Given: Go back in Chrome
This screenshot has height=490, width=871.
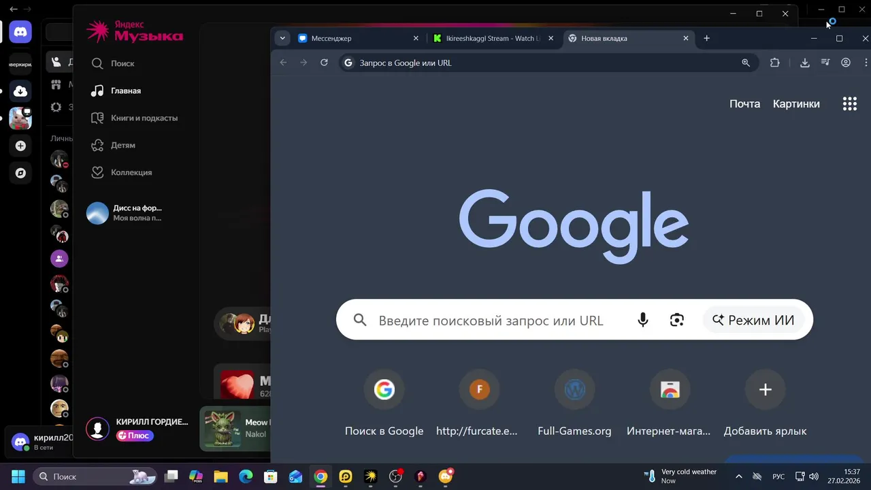Looking at the screenshot, I should click(x=283, y=63).
